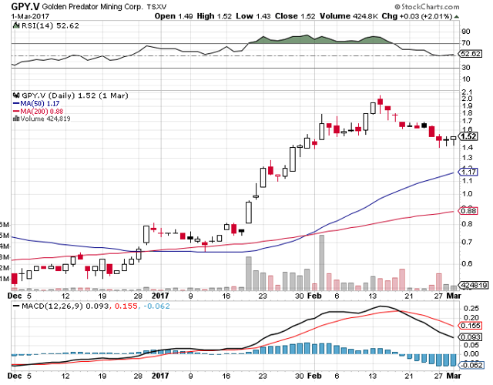Click the MA(200) 0.88 legend text
The width and height of the screenshot is (493, 385).
[x=42, y=111]
